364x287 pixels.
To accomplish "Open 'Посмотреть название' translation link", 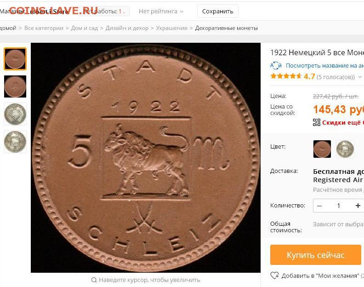I will [325, 65].
